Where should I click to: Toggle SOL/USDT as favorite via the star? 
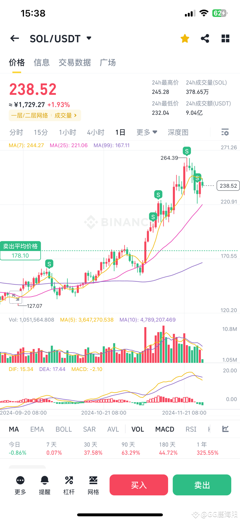[x=185, y=38]
